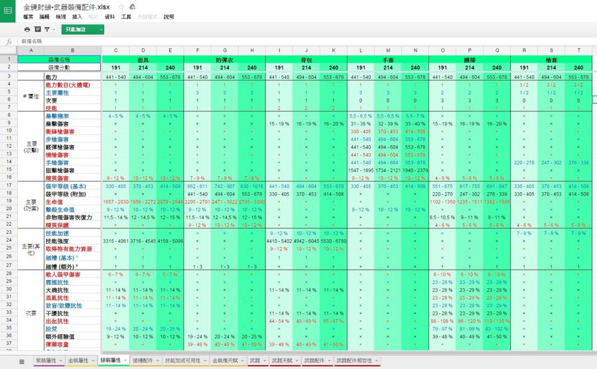This screenshot has width=597, height=369.
Task: Select the 生命值 row label
Action: pyautogui.click(x=73, y=201)
